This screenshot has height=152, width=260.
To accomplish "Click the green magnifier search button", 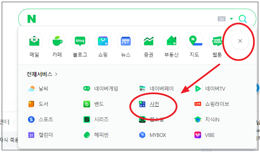I will [243, 19].
